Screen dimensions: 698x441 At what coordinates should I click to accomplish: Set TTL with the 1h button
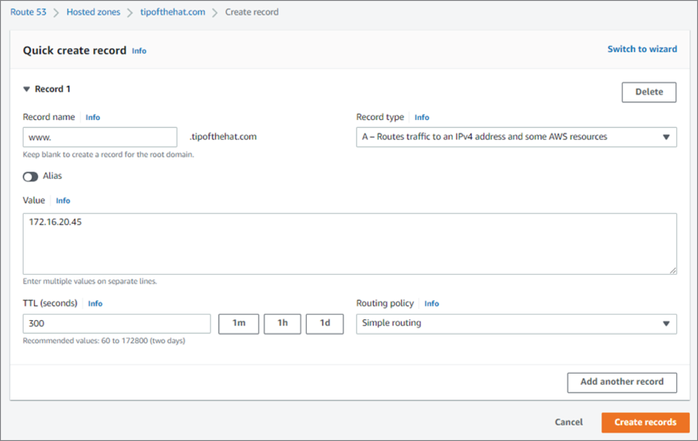tap(282, 324)
